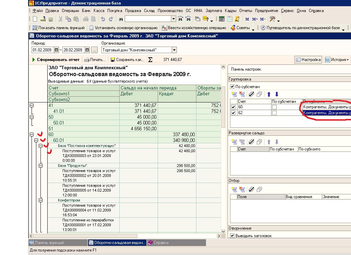Uncheck the row checkbox for account 62
The height and width of the screenshot is (255, 351).
point(233,113)
